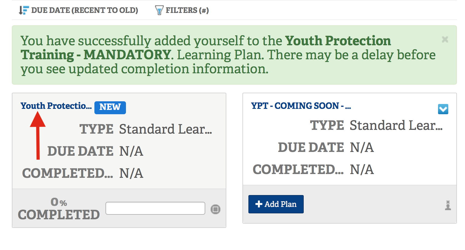Open the Due Date (Recent to Old) sort menu
The width and height of the screenshot is (465, 250).
point(84,10)
